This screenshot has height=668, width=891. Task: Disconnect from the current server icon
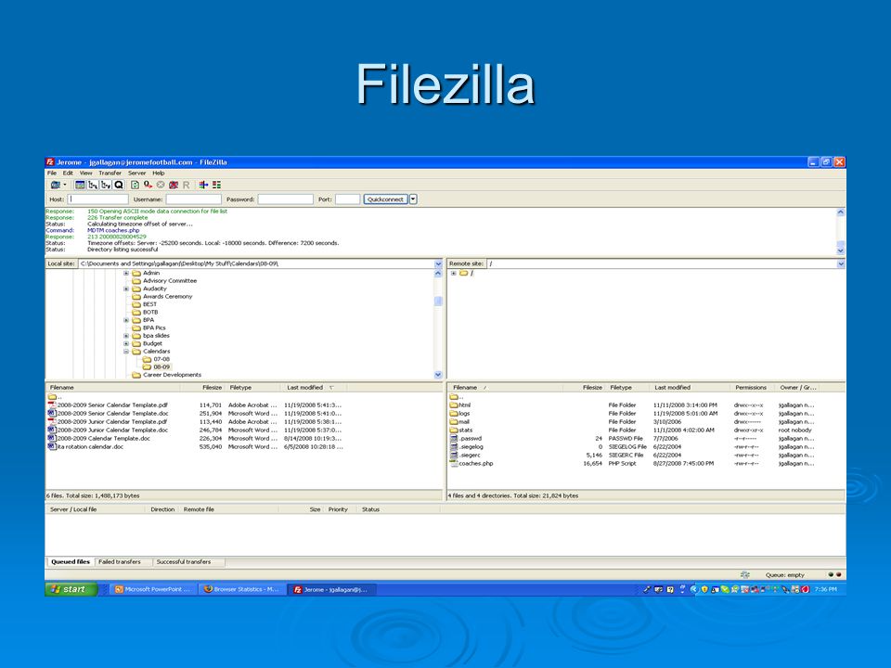point(174,185)
